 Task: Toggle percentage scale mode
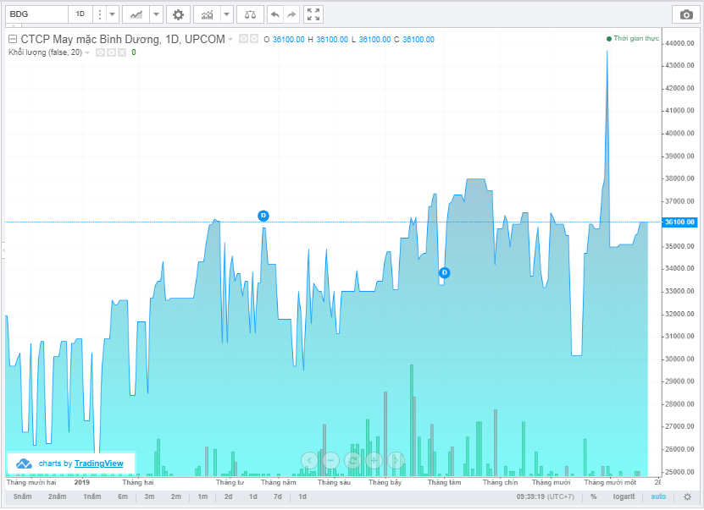pos(594,496)
